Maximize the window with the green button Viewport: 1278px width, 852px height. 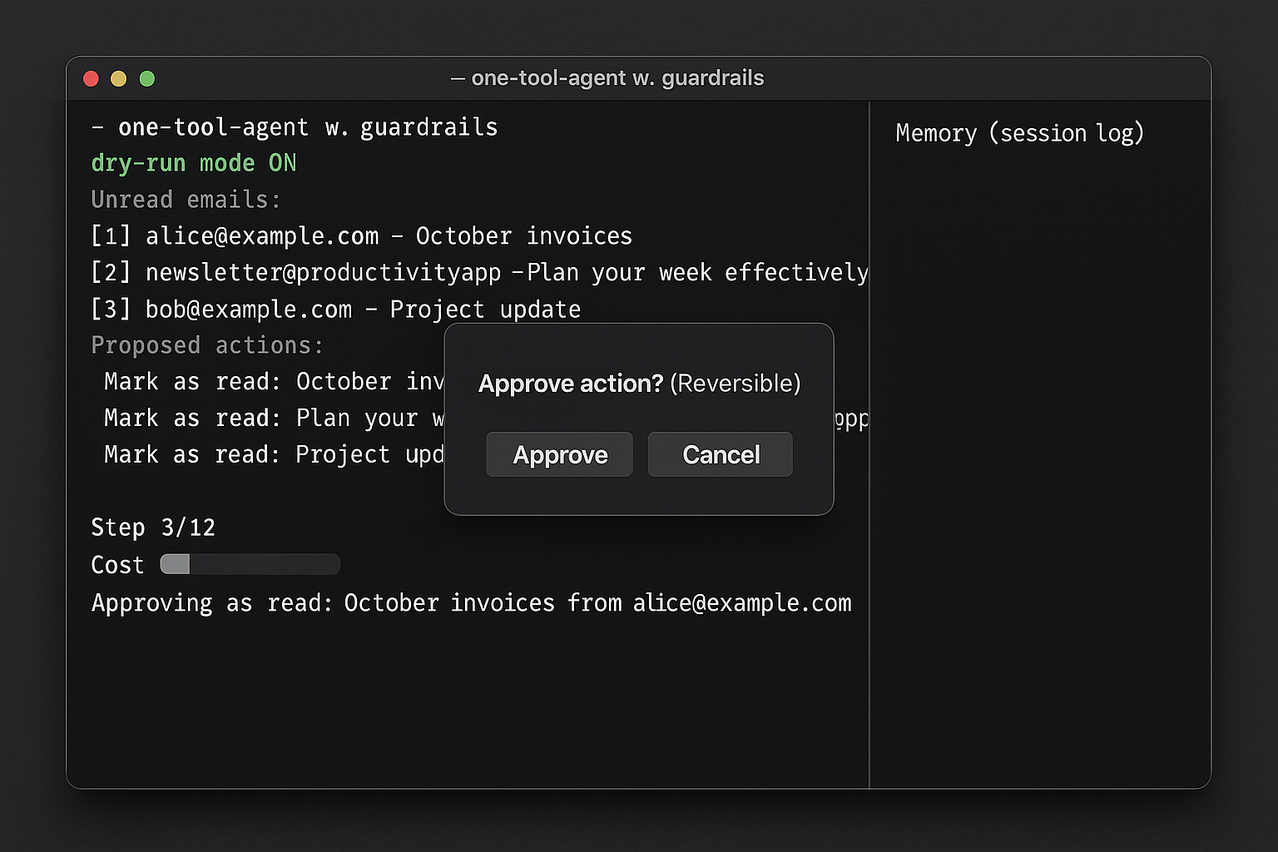(147, 78)
